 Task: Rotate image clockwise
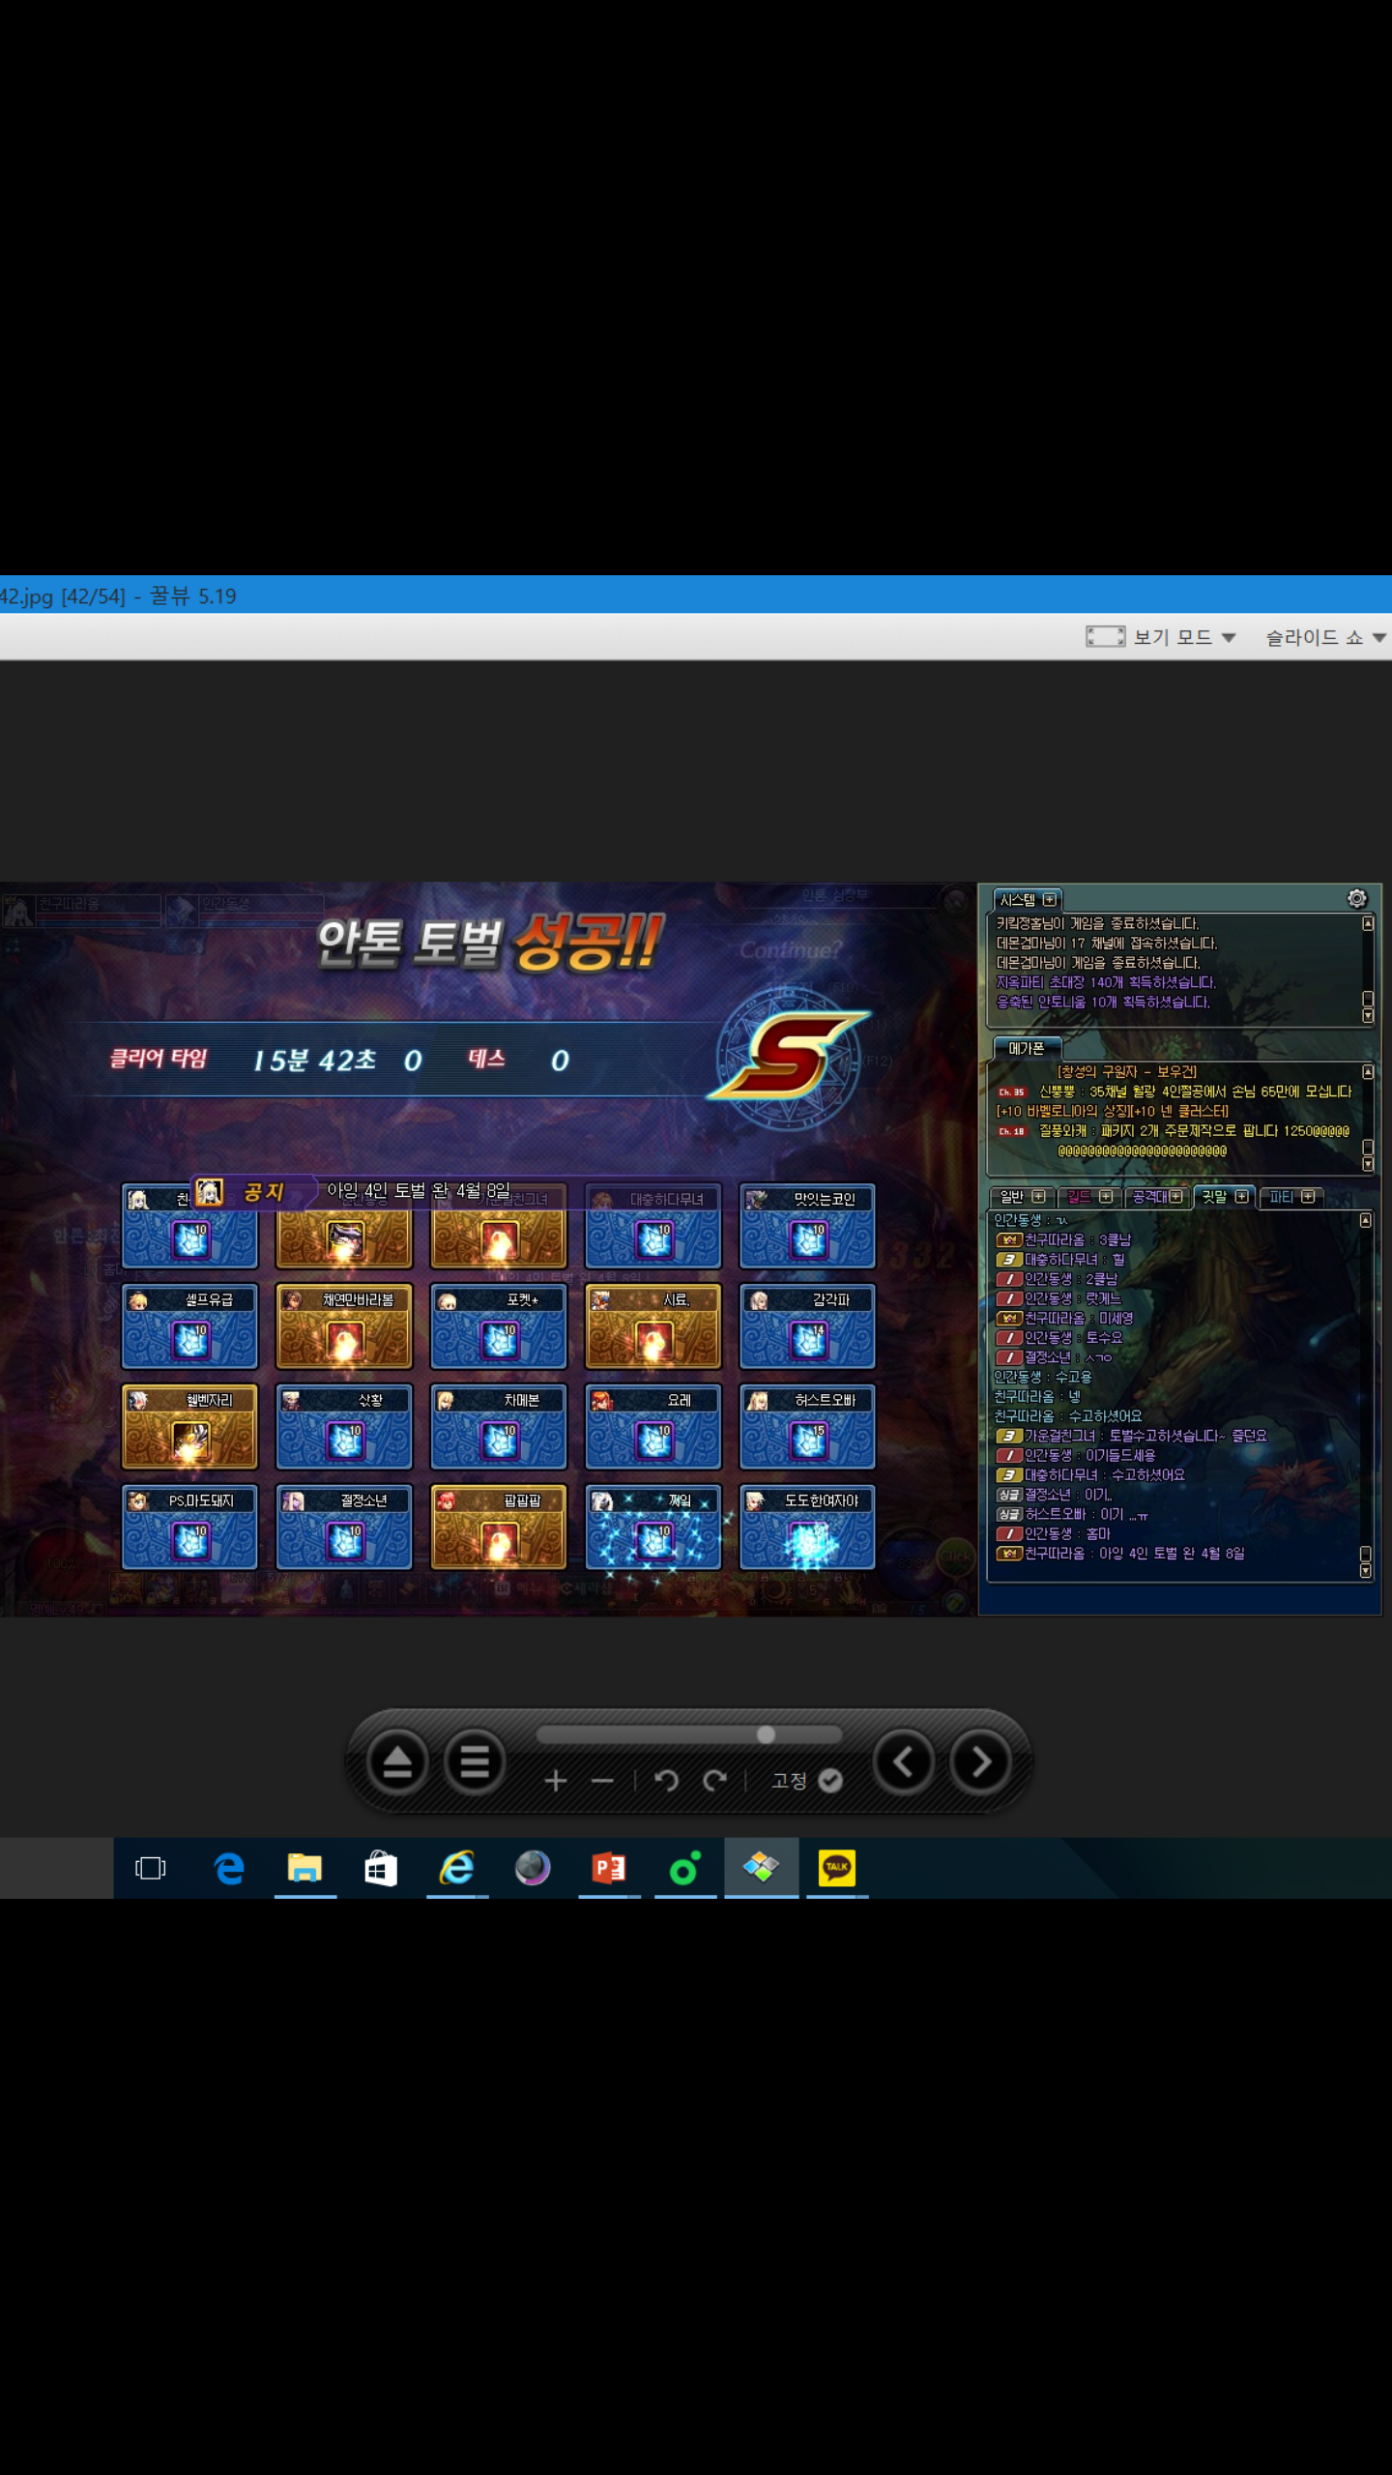pos(714,1780)
